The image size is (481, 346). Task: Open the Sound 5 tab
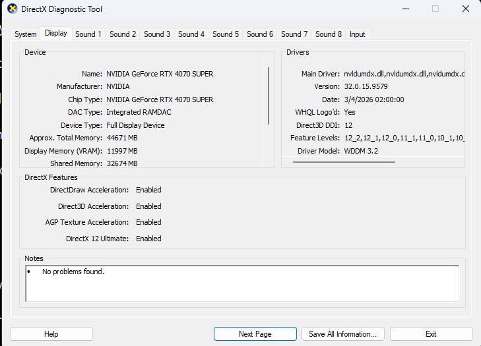point(226,34)
